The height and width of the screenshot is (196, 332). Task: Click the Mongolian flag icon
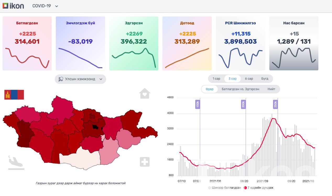pyautogui.click(x=14, y=95)
